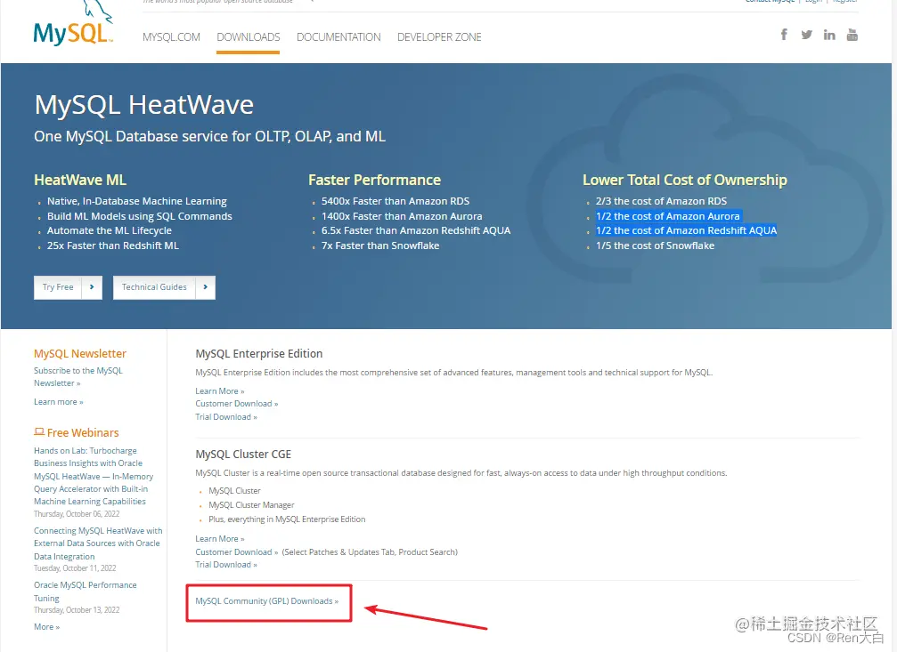Screen dimensions: 897x652
Task: Click the HeatWave ML column heading
Action: pos(80,180)
